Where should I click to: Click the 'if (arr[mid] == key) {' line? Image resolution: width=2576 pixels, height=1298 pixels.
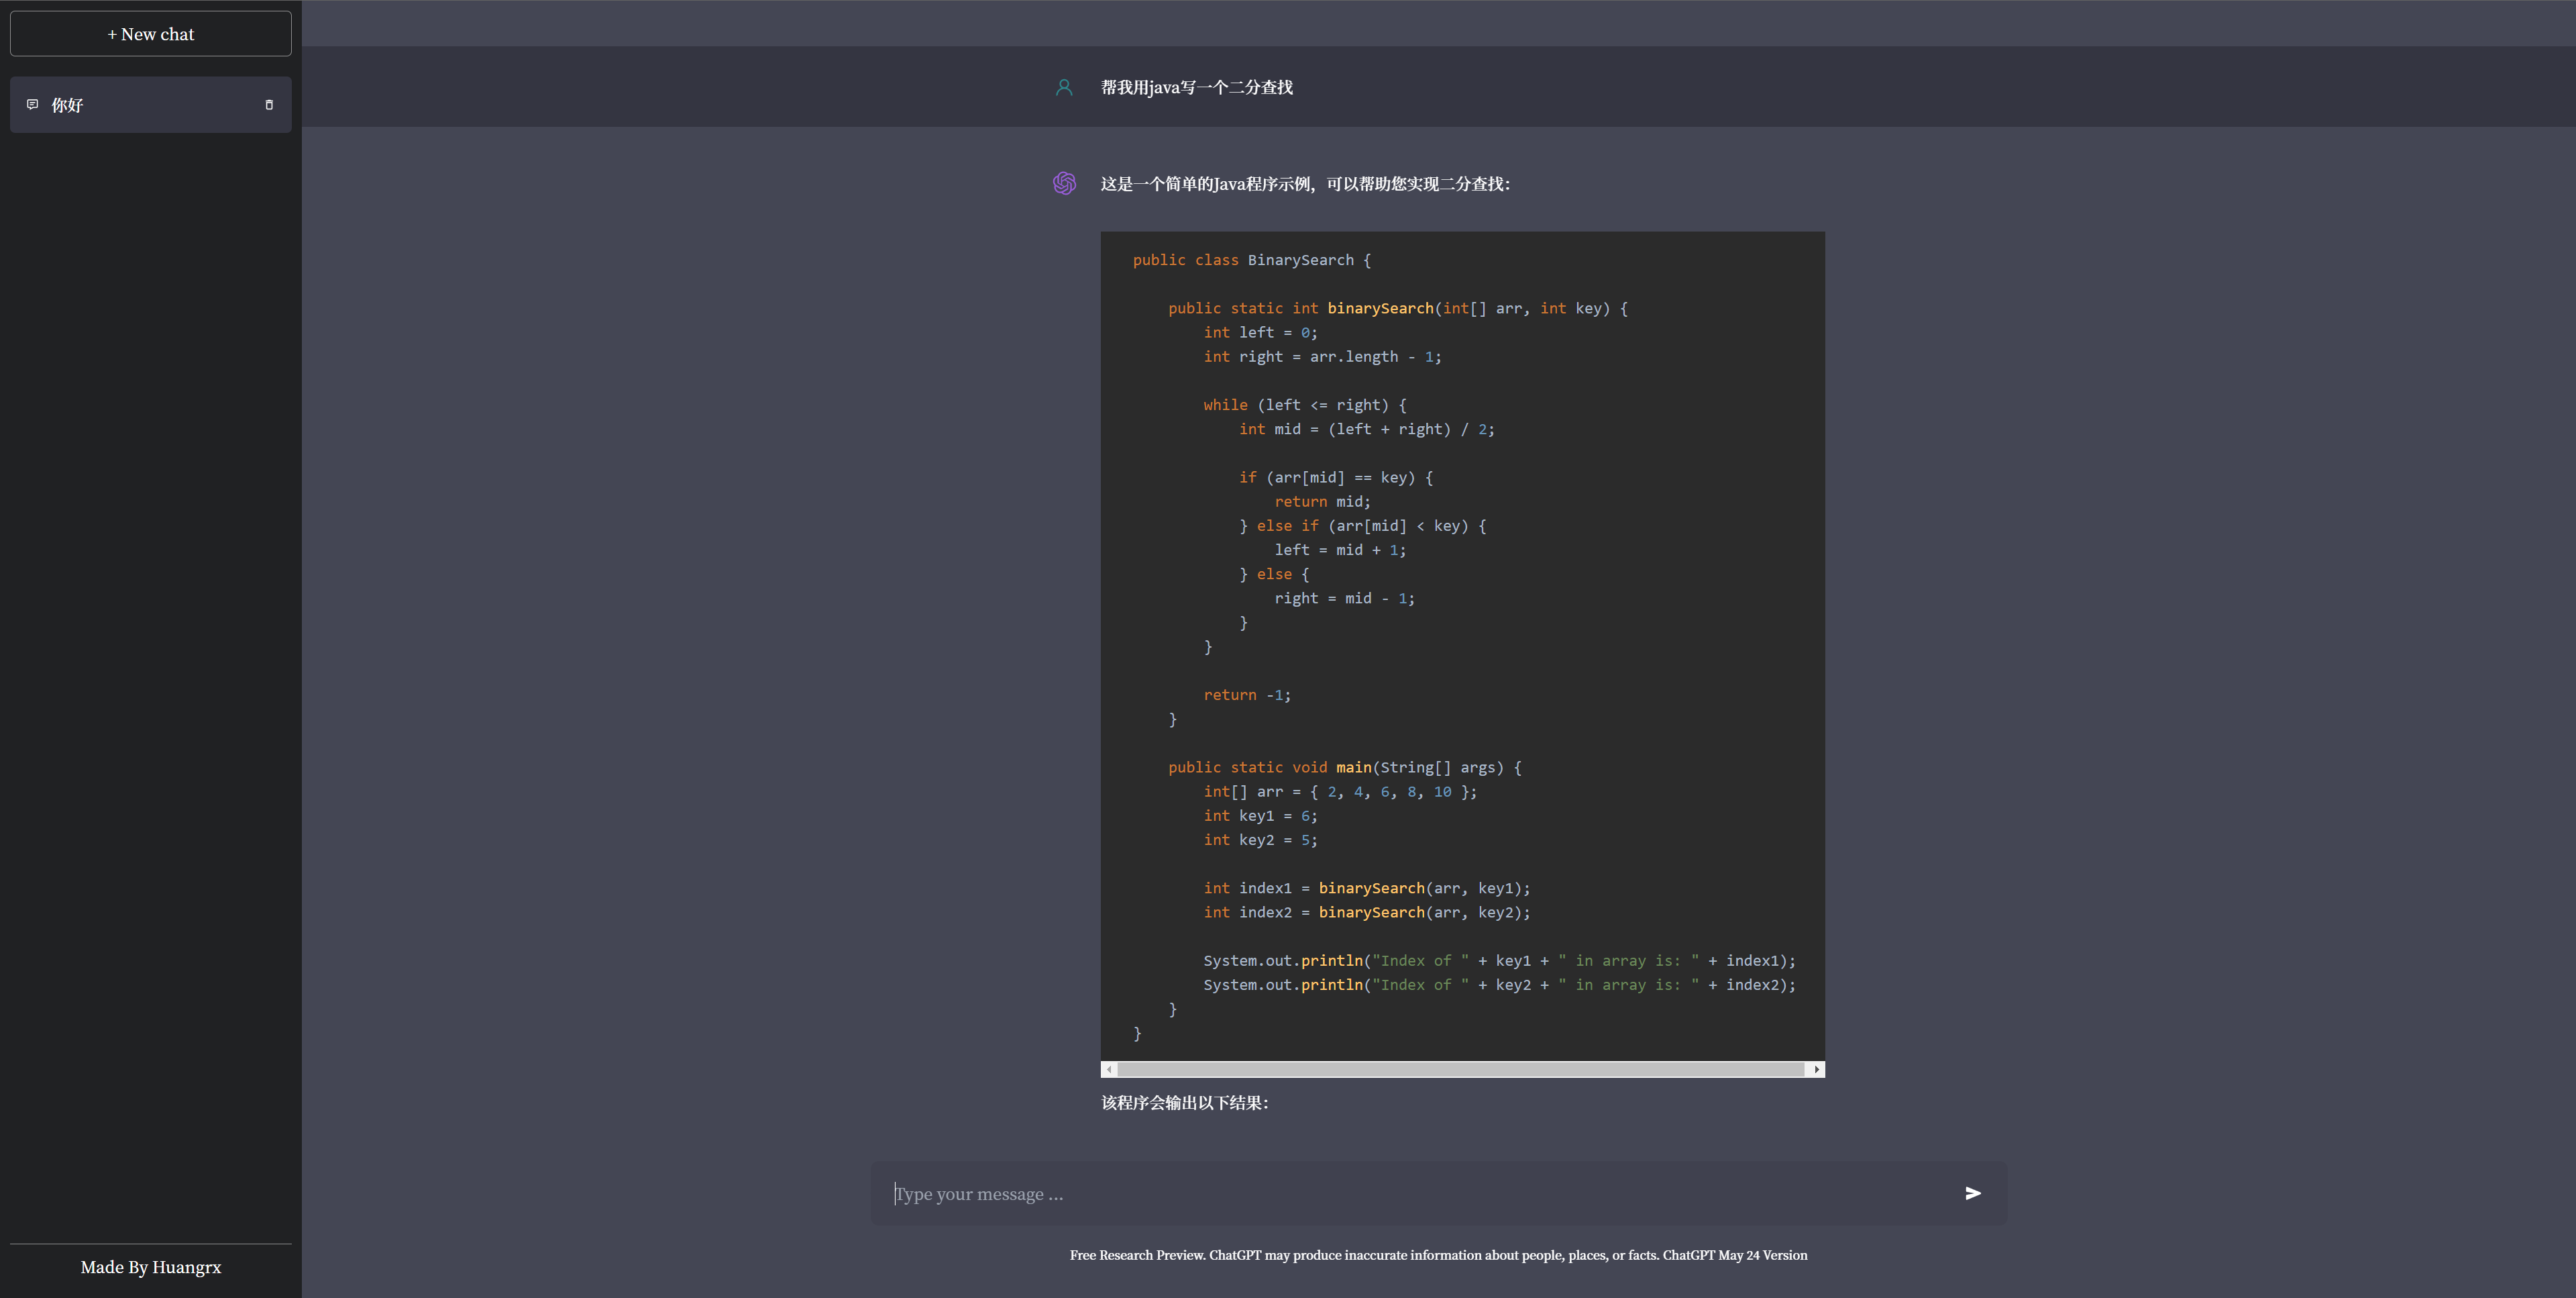pos(1336,477)
